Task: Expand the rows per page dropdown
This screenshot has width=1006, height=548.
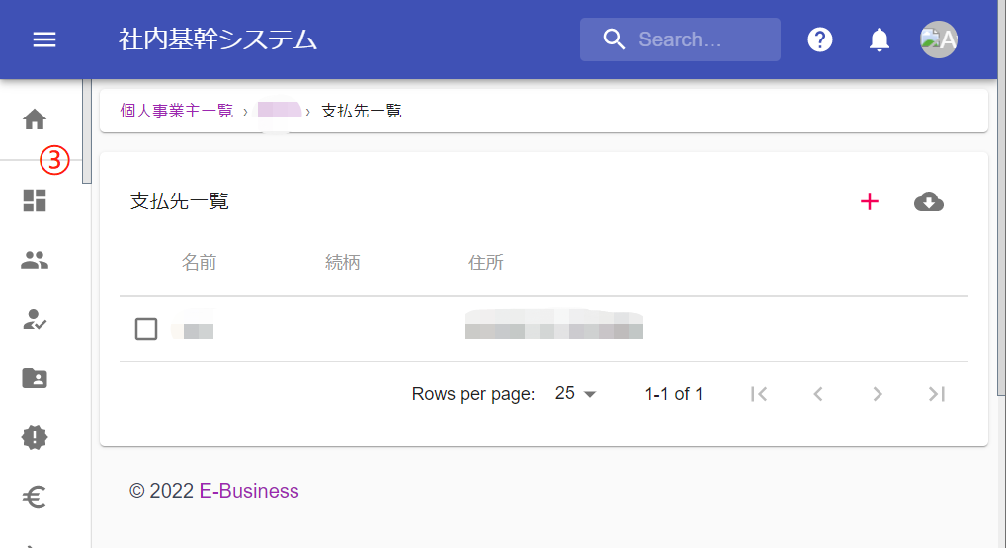Action: click(x=577, y=394)
